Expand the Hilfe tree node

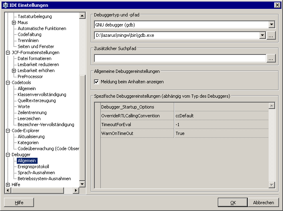tap(8, 185)
